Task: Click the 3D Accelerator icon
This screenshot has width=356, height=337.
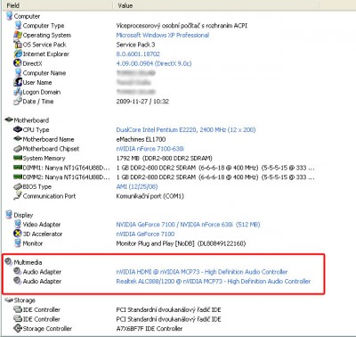Action: tap(18, 234)
